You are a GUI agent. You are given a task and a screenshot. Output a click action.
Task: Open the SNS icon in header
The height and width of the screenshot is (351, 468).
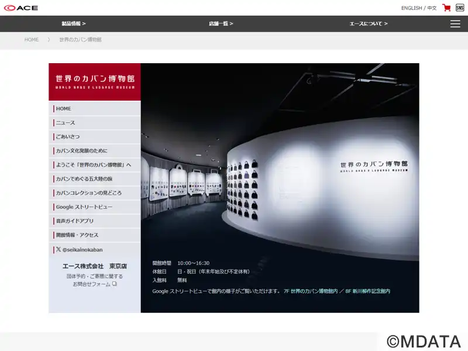point(460,8)
